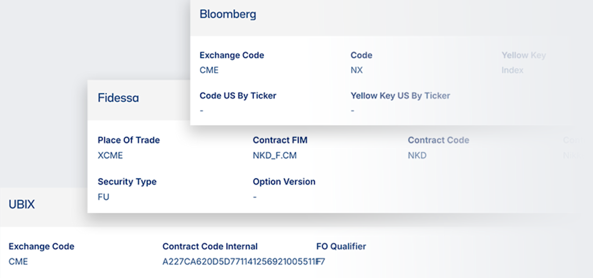The height and width of the screenshot is (278, 593).
Task: Select the UBIX section heading
Action: coord(21,204)
